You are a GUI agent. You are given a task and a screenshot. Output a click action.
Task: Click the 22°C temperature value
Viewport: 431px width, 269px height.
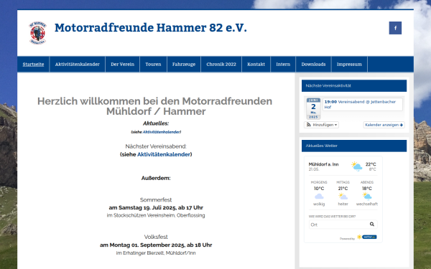click(371, 164)
